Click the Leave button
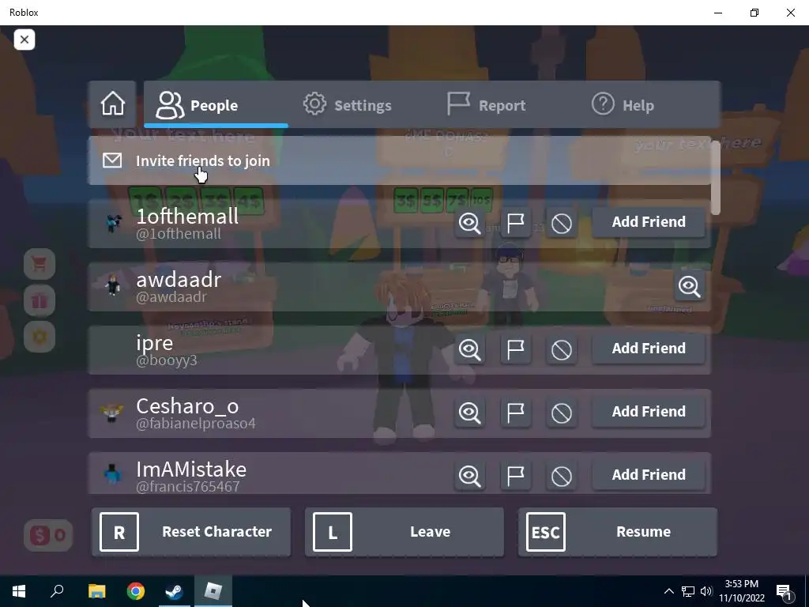The image size is (809, 607). (404, 532)
